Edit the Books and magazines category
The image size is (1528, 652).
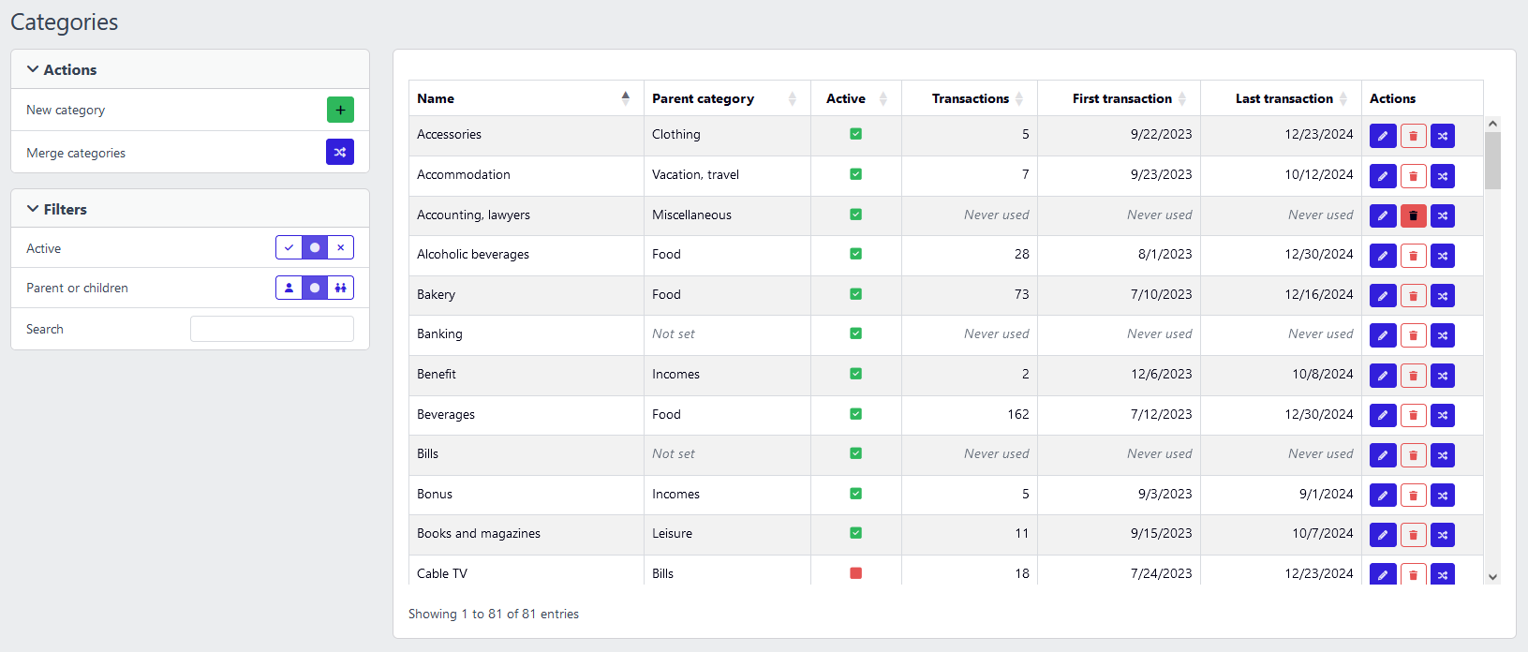[x=1383, y=535]
